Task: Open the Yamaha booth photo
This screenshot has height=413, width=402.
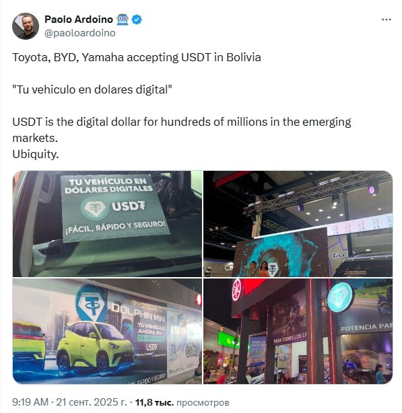Action: tap(298, 331)
